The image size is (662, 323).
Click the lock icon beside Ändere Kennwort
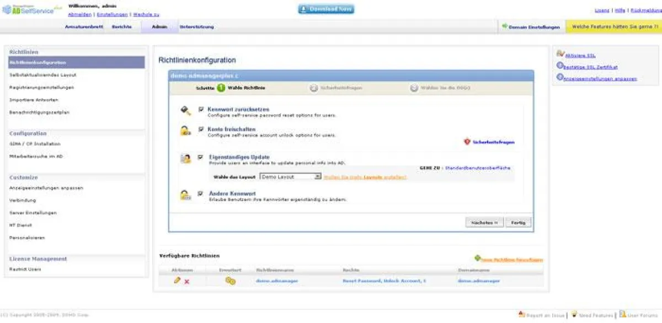click(185, 195)
